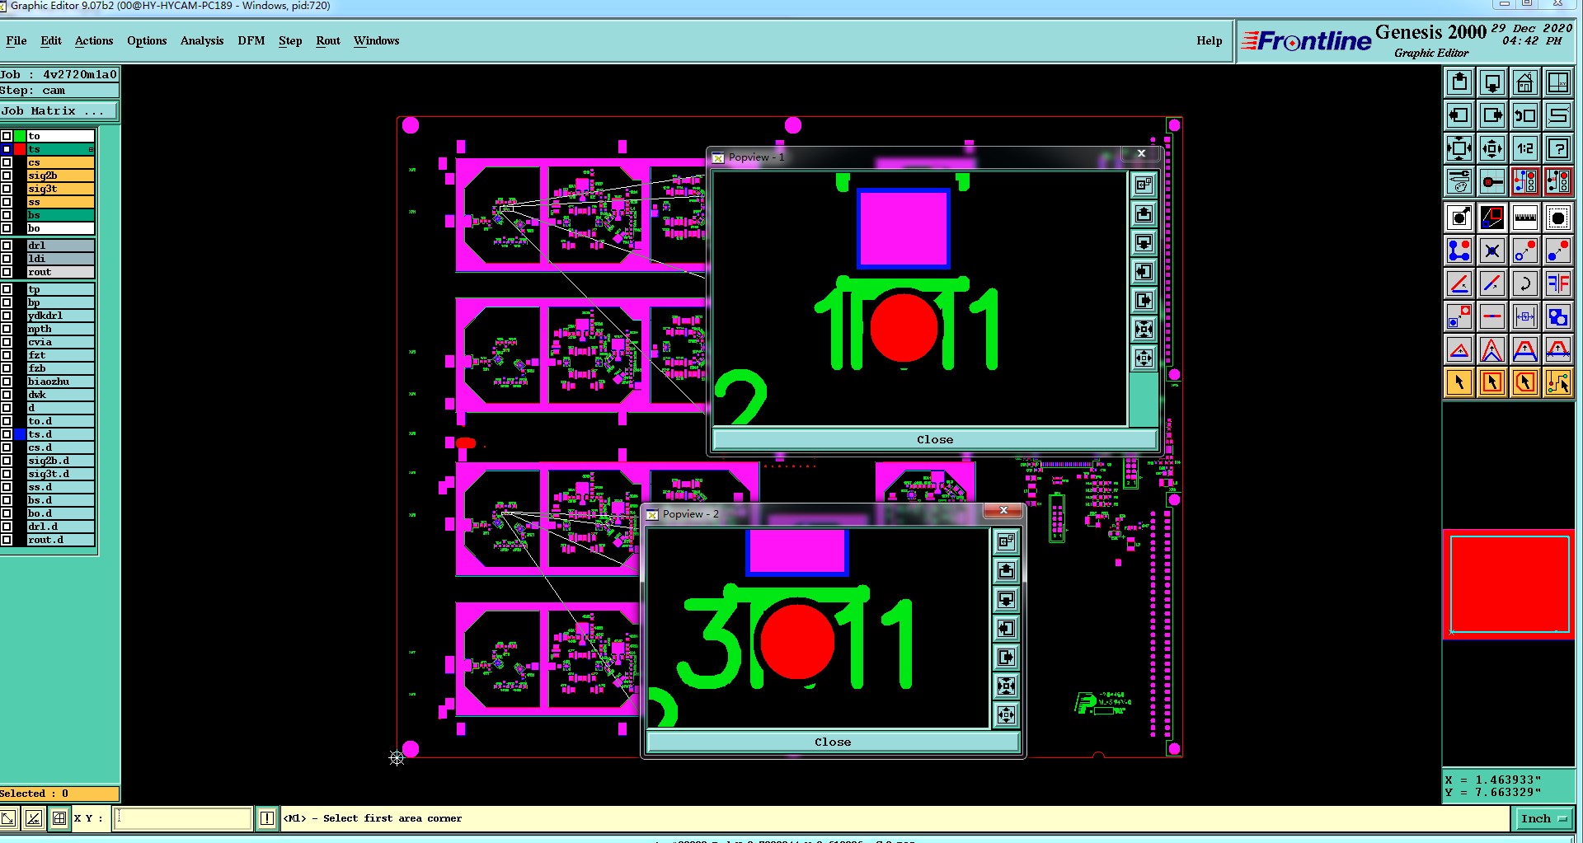Click the X Y coordinate input field
The height and width of the screenshot is (843, 1583).
tap(182, 818)
